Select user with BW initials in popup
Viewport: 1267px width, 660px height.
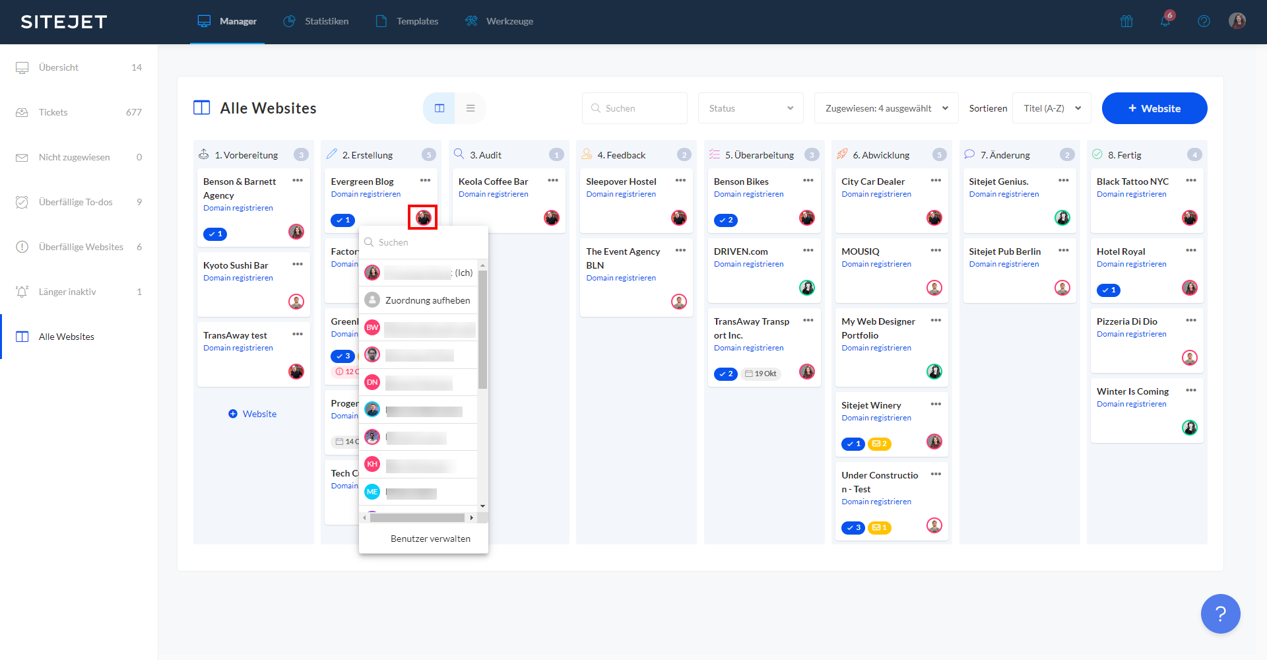(x=418, y=327)
